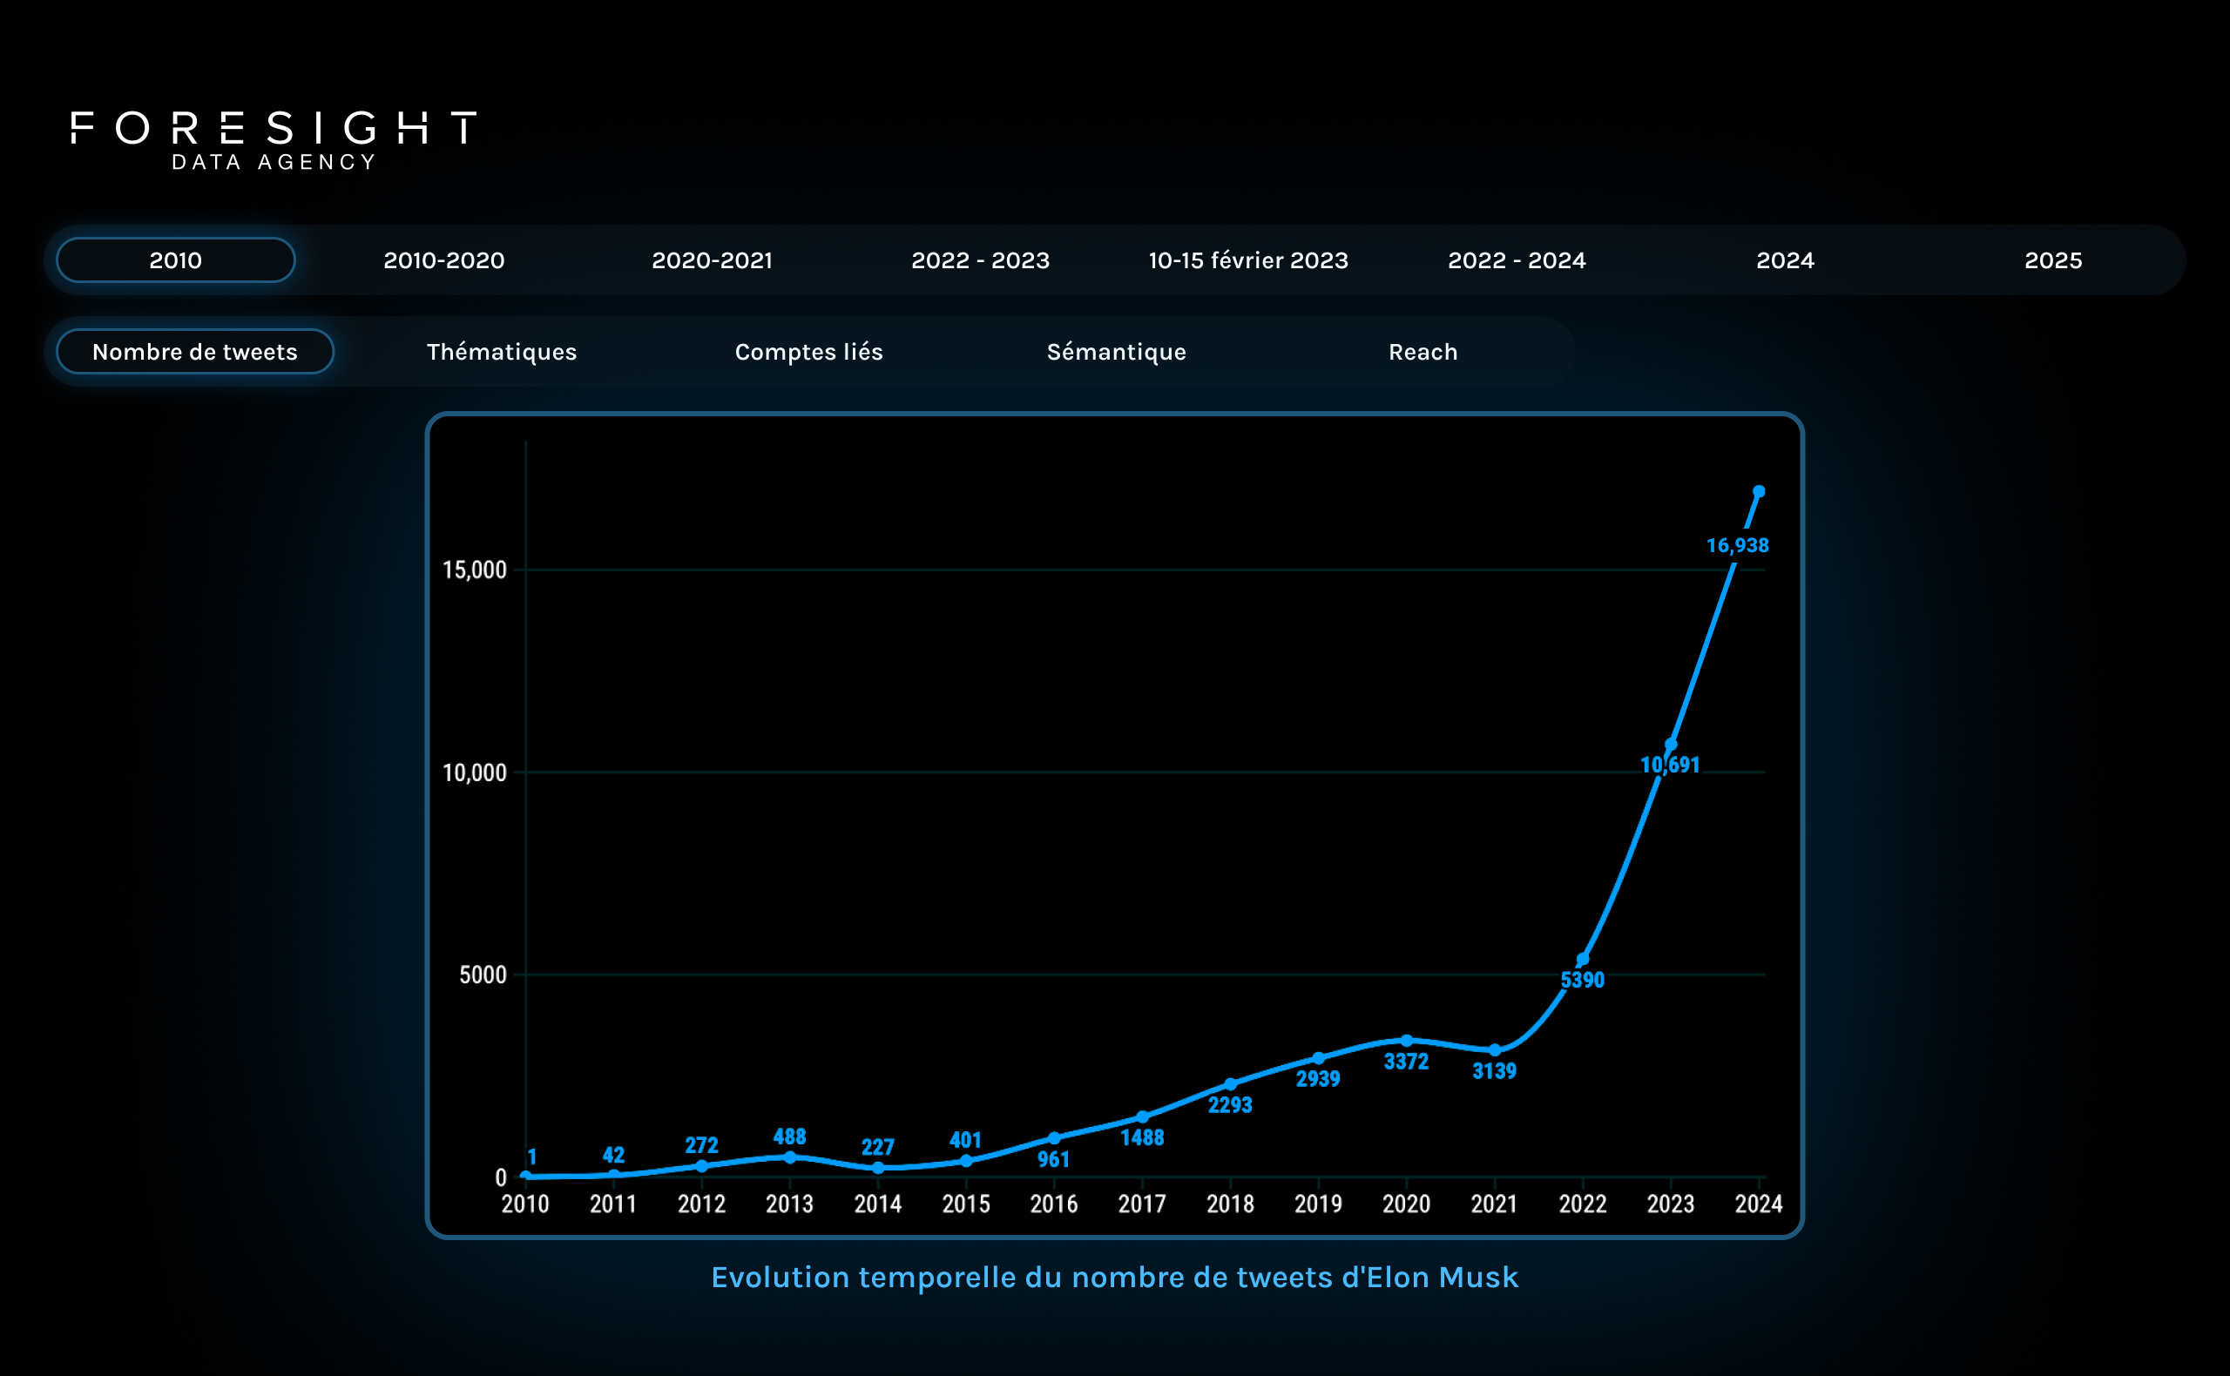Click the 2939 value label
Viewport: 2230px width, 1376px height.
click(x=1318, y=1078)
